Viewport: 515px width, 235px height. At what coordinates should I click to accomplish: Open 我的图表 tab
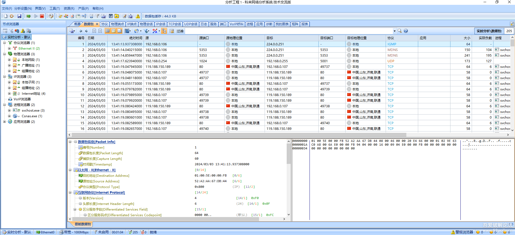[x=282, y=24]
